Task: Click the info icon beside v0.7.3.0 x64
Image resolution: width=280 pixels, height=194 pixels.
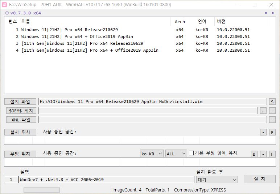Action: [x=7, y=13]
